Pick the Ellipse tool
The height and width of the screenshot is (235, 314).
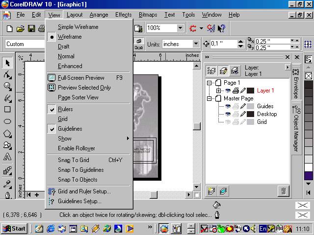[7, 121]
